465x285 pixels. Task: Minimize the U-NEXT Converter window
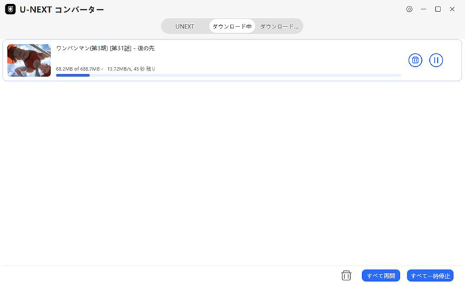pyautogui.click(x=423, y=9)
